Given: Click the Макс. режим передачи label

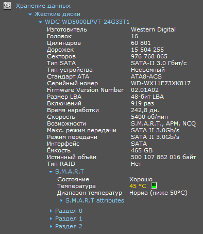Looking at the screenshot, I should (x=81, y=130).
